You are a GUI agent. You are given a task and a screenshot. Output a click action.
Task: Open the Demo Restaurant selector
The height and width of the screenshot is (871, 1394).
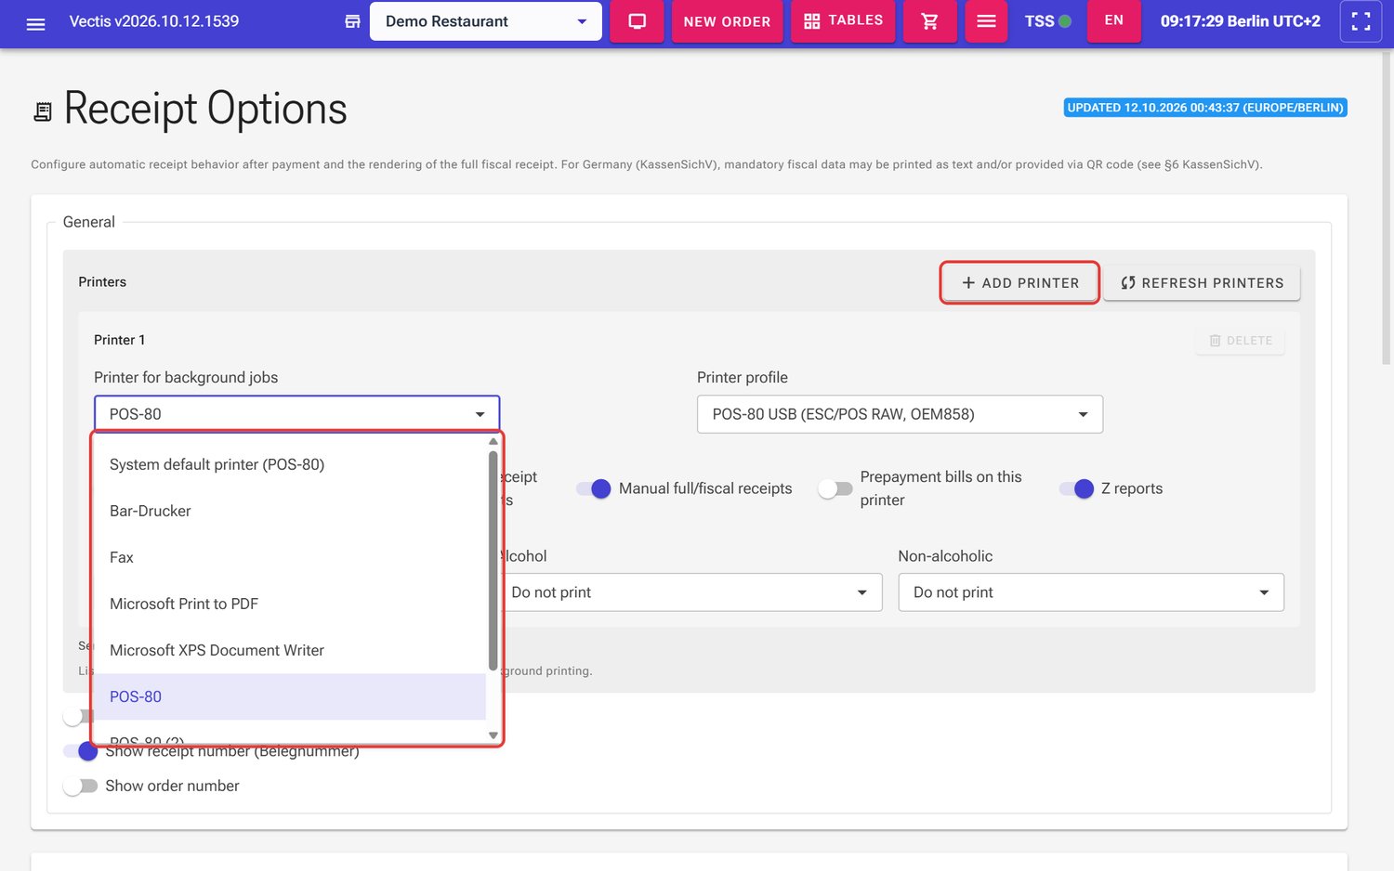[485, 21]
